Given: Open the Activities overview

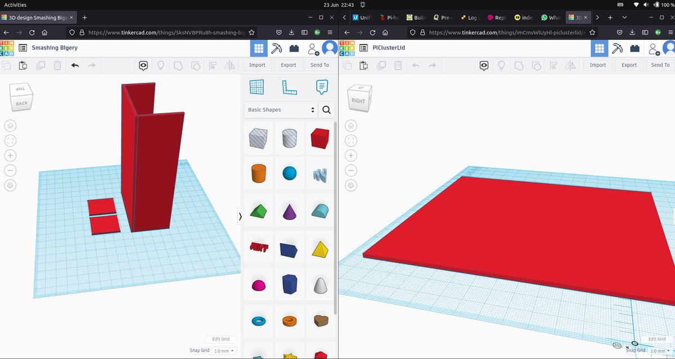Looking at the screenshot, I should tap(15, 5).
